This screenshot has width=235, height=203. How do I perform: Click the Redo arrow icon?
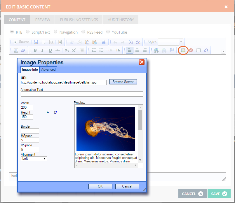pos(123,42)
